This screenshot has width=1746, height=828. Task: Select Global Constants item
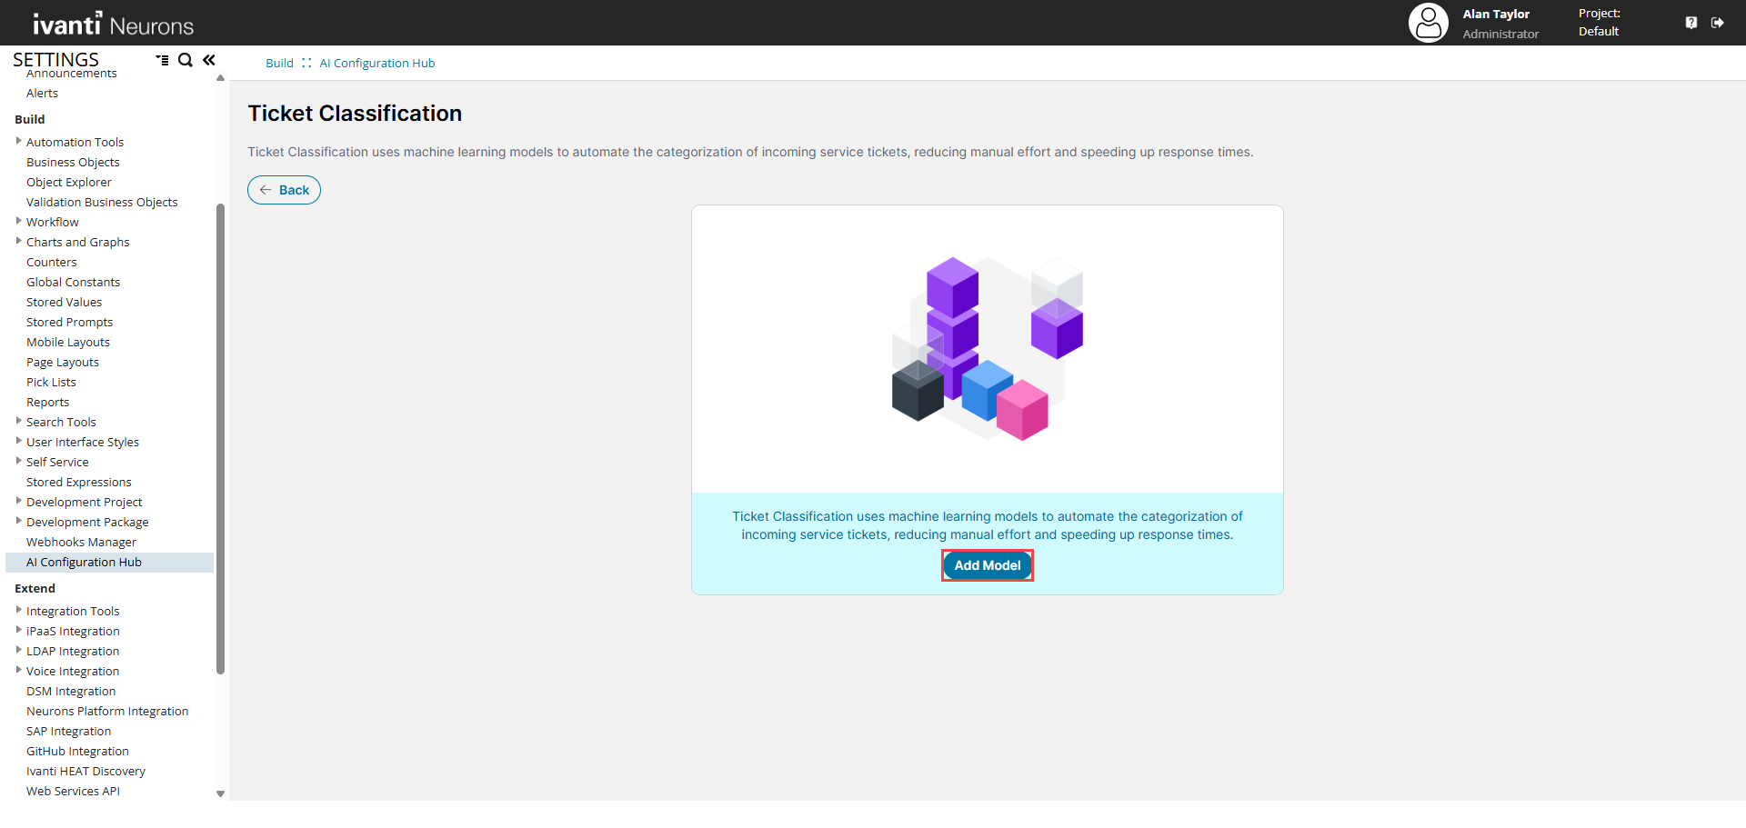[73, 283]
